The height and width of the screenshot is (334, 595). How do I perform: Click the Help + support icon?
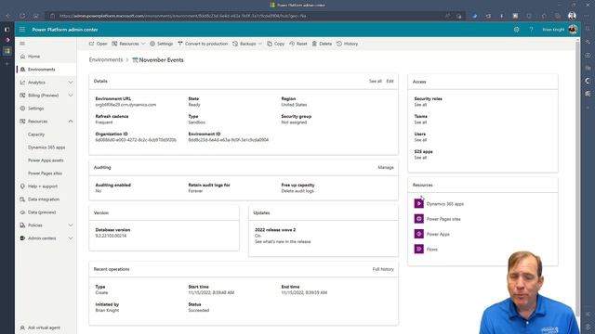pos(22,186)
